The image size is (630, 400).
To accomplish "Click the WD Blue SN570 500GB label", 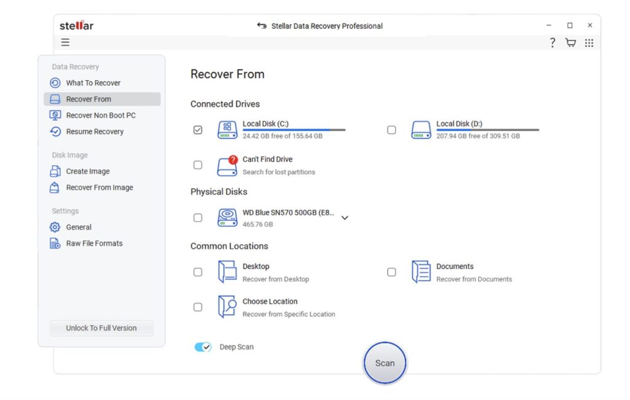I will click(288, 212).
